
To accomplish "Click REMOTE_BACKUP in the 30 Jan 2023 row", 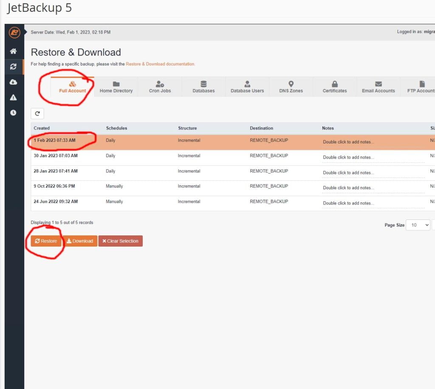I will click(x=269, y=156).
